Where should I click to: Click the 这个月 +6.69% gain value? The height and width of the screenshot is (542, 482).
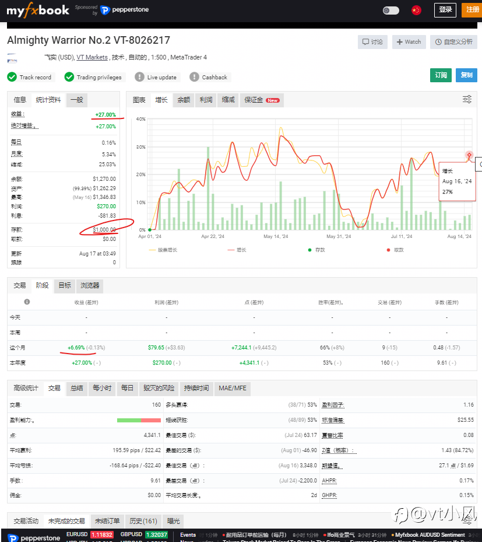[76, 348]
